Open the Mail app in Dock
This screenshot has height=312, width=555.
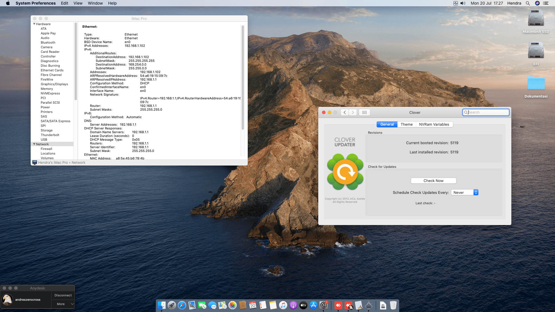192,305
